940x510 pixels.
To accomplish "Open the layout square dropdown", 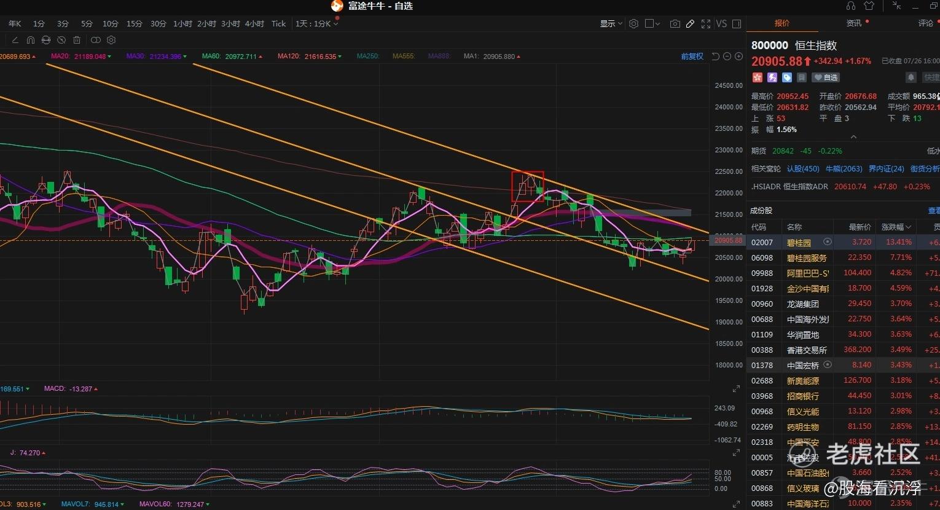I will pyautogui.click(x=653, y=23).
